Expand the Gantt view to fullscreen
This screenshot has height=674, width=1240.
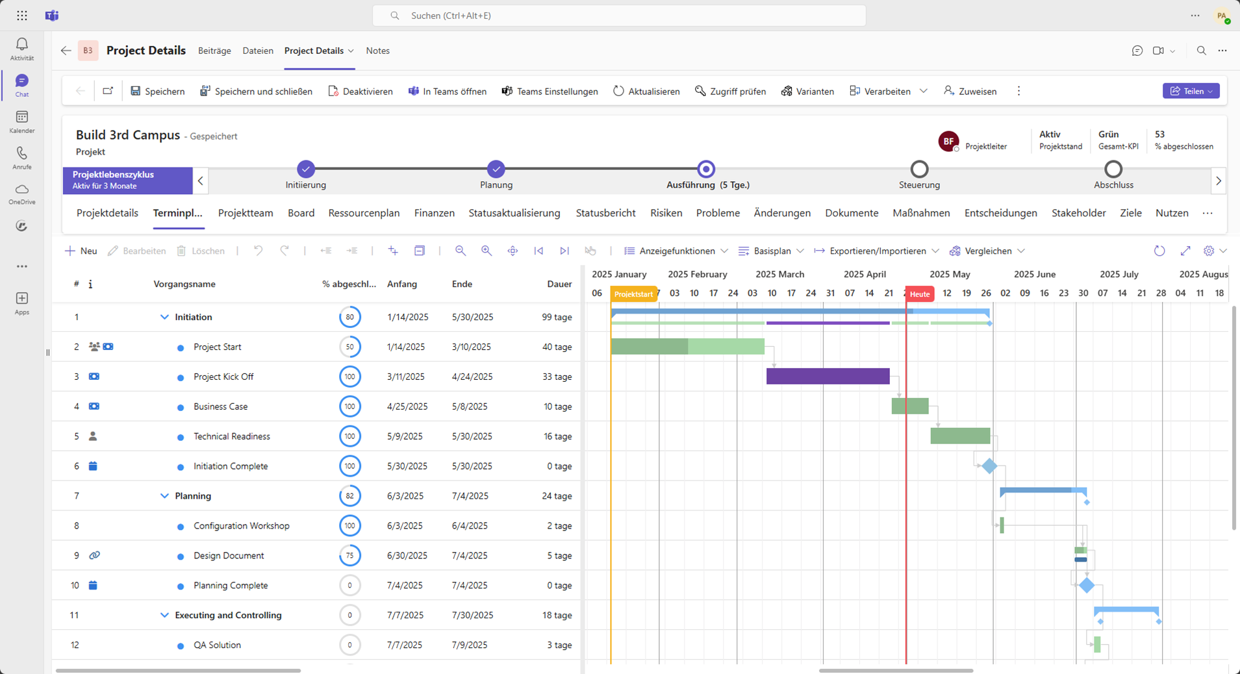(1185, 251)
